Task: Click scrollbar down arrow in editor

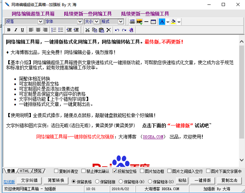Action: pyautogui.click(x=242, y=160)
